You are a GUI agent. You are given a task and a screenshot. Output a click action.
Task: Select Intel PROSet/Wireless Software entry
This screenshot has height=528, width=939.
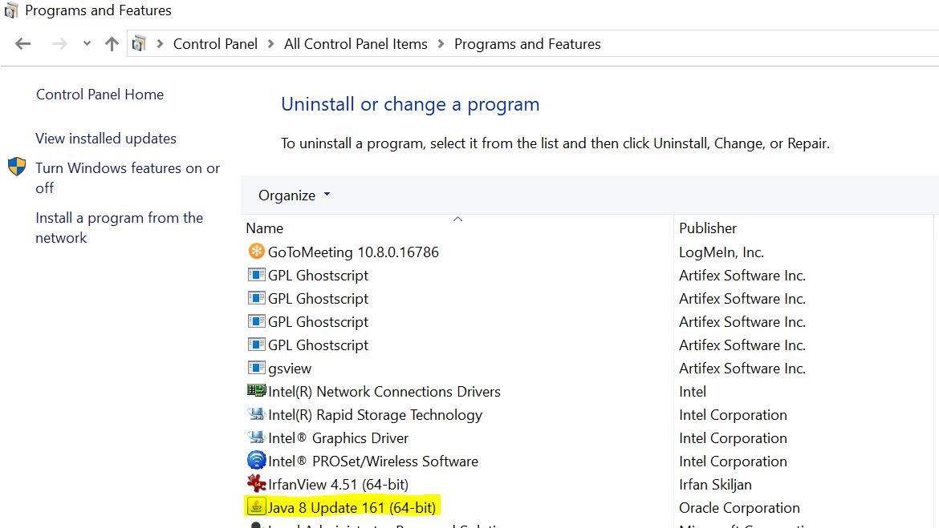(x=373, y=461)
